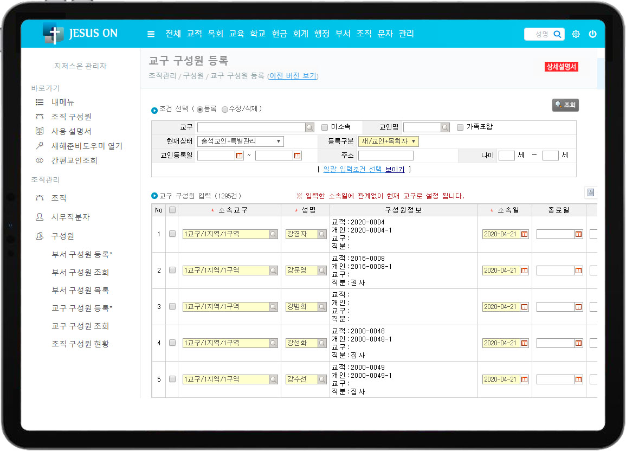Enable the 가족포함 checkbox
Screen dimensions: 626x451
pos(460,127)
